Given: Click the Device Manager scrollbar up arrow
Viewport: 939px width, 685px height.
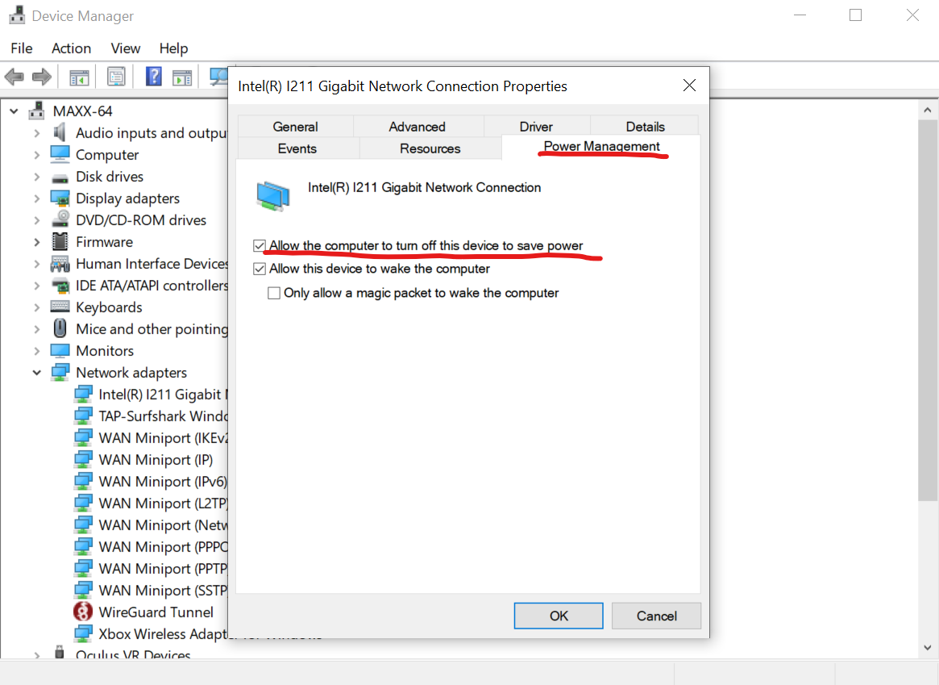Looking at the screenshot, I should pos(928,111).
